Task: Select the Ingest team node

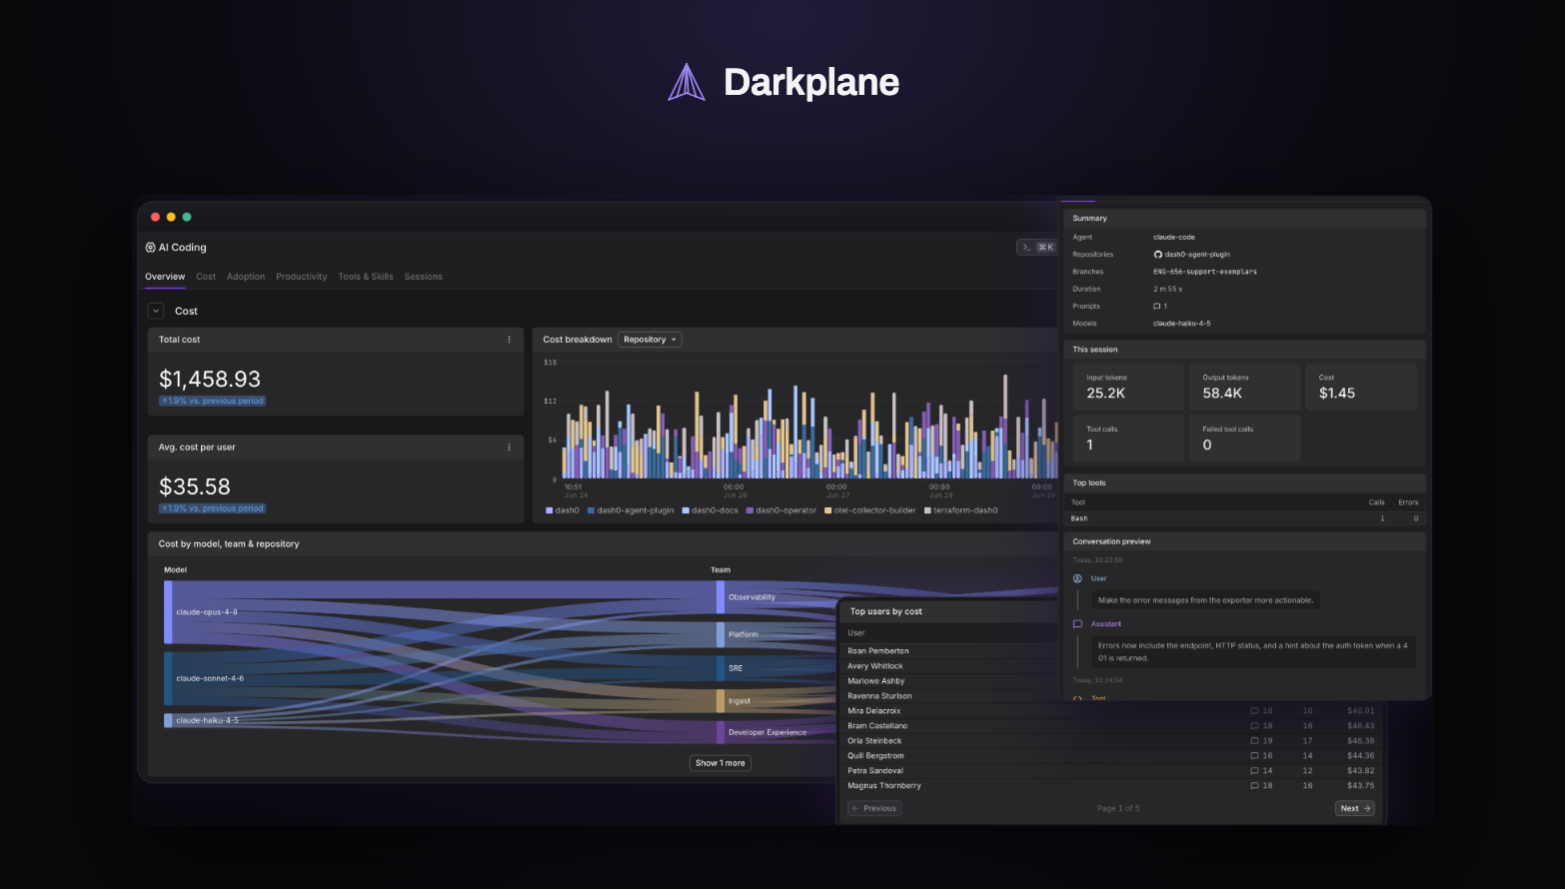Action: click(721, 701)
